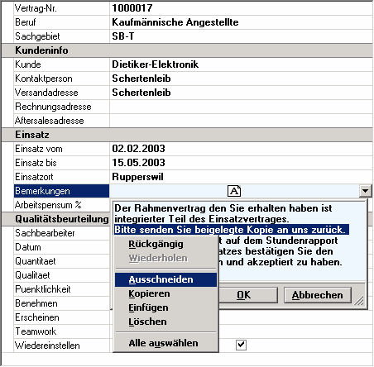The height and width of the screenshot is (367, 374).
Task: Click the Einsatz bis date 15.05.2003
Action: tap(138, 163)
